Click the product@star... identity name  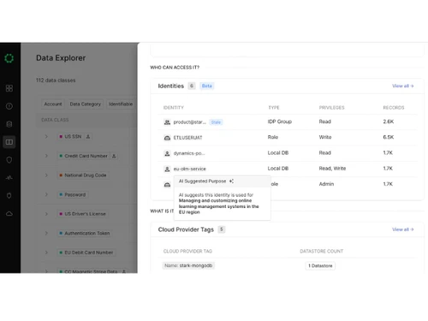point(190,122)
